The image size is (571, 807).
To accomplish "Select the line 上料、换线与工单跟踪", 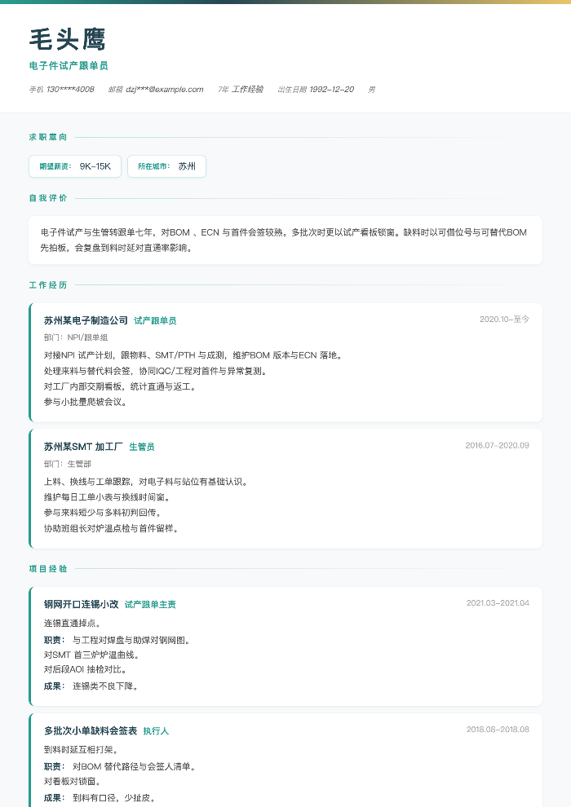I will [x=147, y=482].
